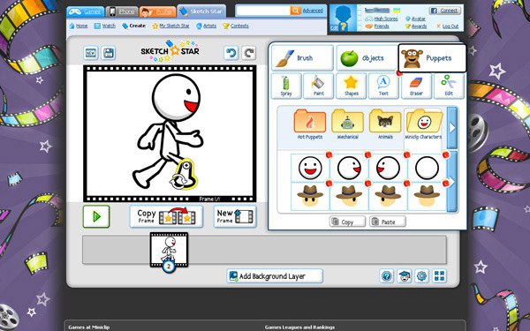Play the animation
The height and width of the screenshot is (331, 530).
pyautogui.click(x=96, y=216)
